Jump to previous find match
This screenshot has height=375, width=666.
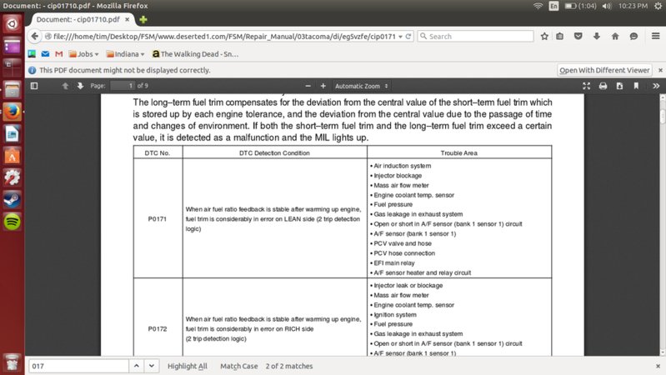(x=137, y=366)
